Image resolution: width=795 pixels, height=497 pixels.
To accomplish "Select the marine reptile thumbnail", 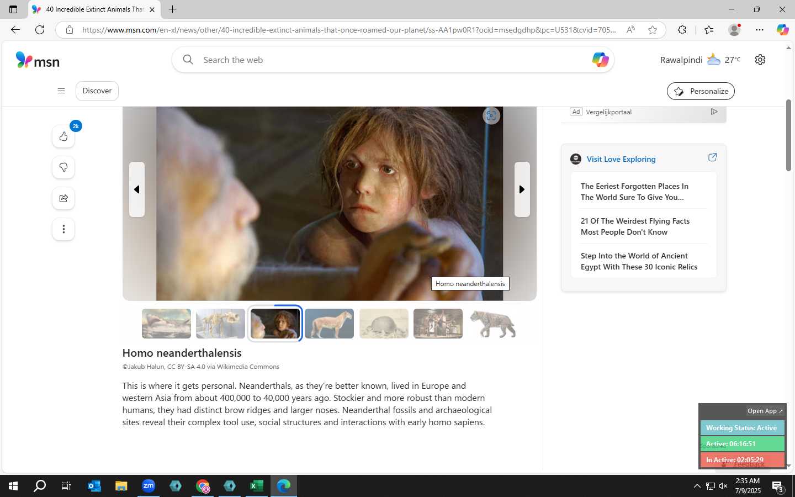I will pos(166,324).
